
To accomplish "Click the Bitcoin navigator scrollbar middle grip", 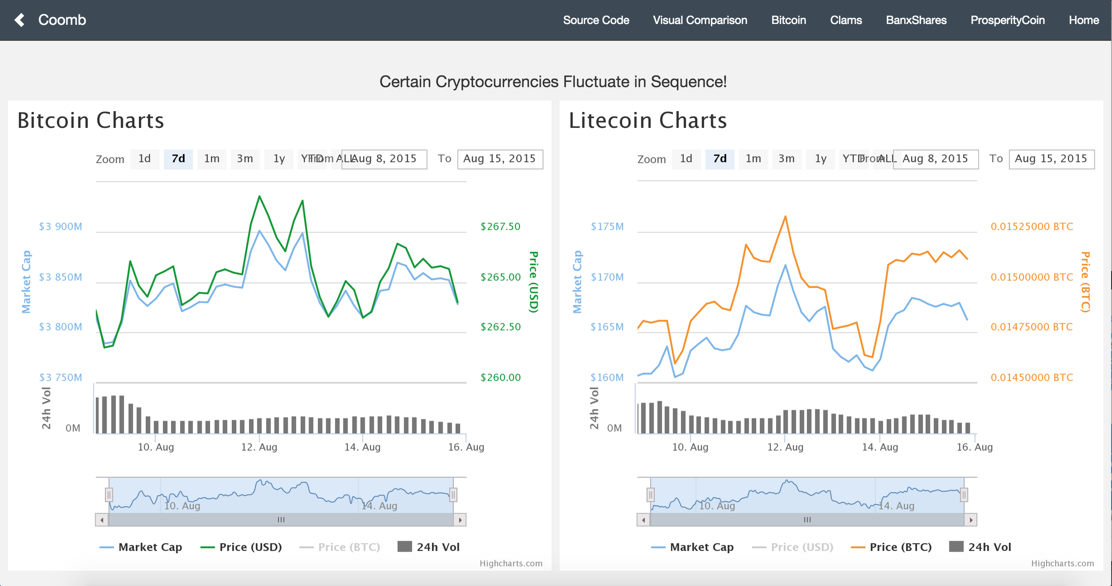I will tap(281, 520).
